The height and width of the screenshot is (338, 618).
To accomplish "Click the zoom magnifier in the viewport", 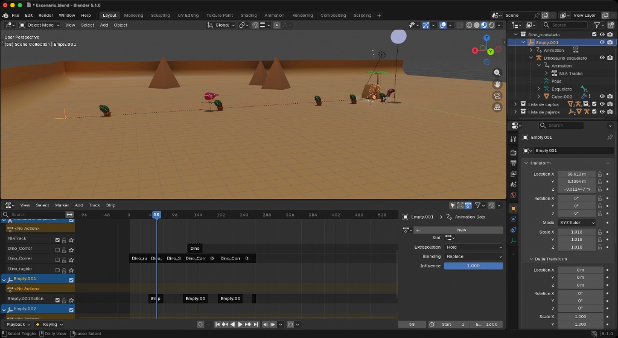I will click(497, 72).
